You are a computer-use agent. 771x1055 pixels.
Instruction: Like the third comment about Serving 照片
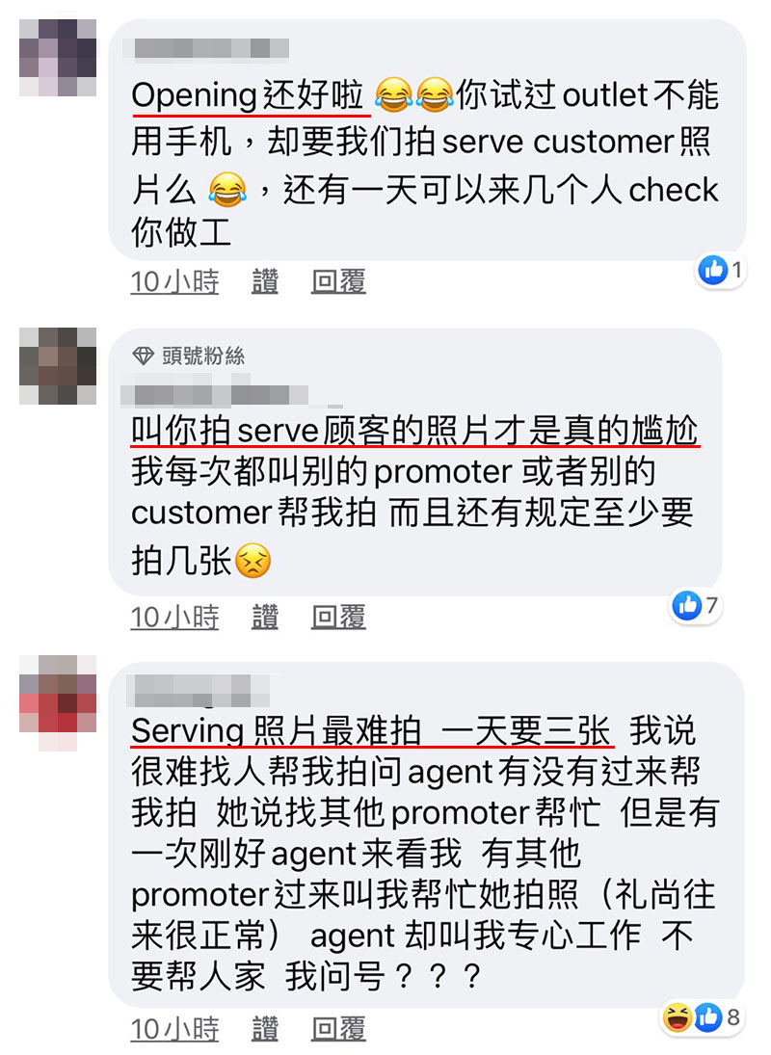265,1029
